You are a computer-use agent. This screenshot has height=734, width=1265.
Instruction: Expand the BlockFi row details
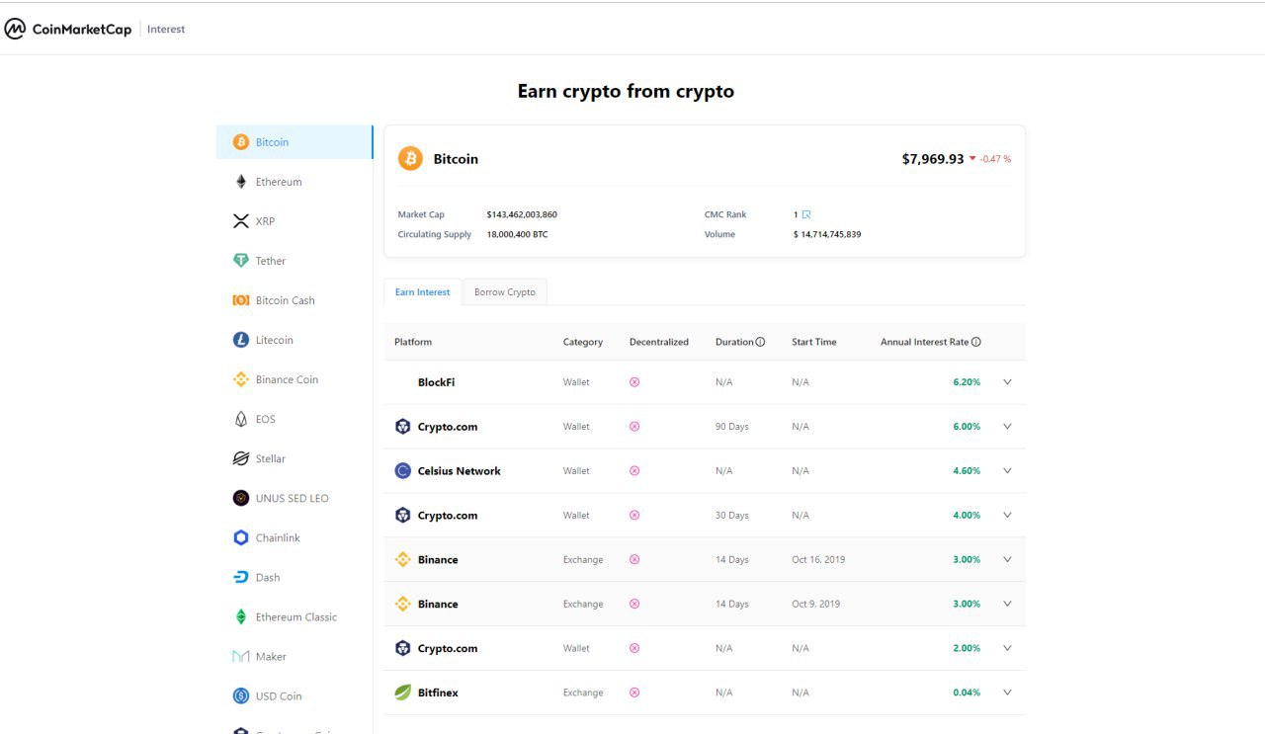1007,382
